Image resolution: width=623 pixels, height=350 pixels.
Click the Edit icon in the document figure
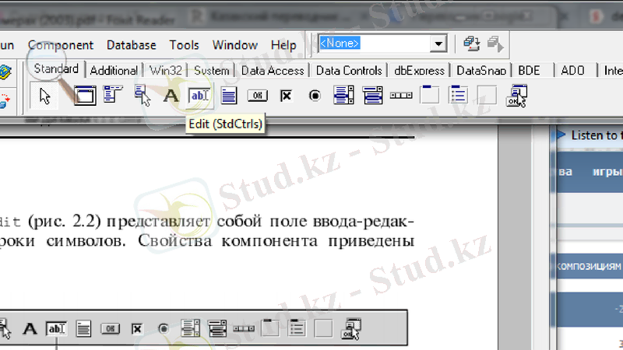coord(56,328)
